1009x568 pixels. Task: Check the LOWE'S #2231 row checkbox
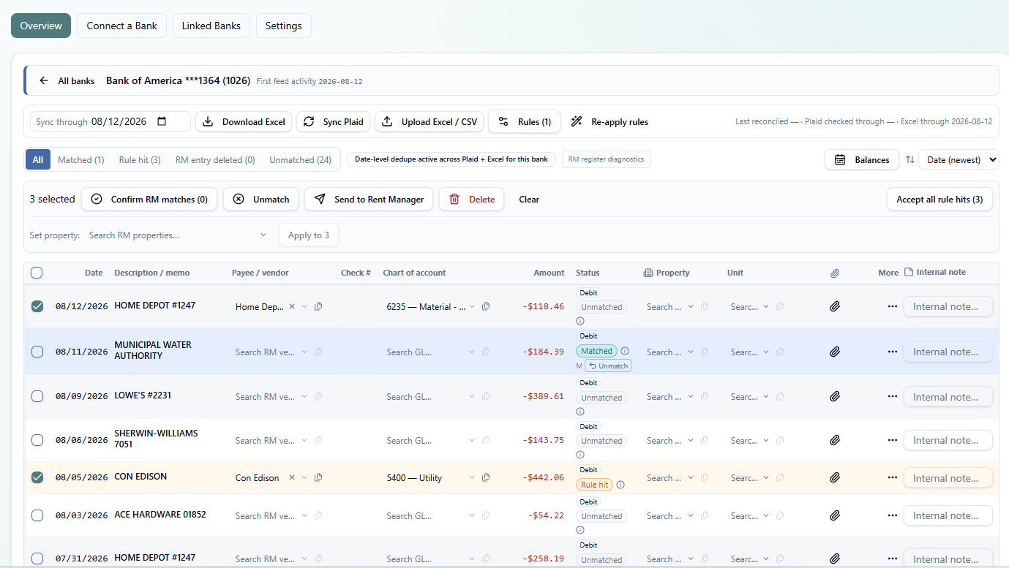pos(37,396)
